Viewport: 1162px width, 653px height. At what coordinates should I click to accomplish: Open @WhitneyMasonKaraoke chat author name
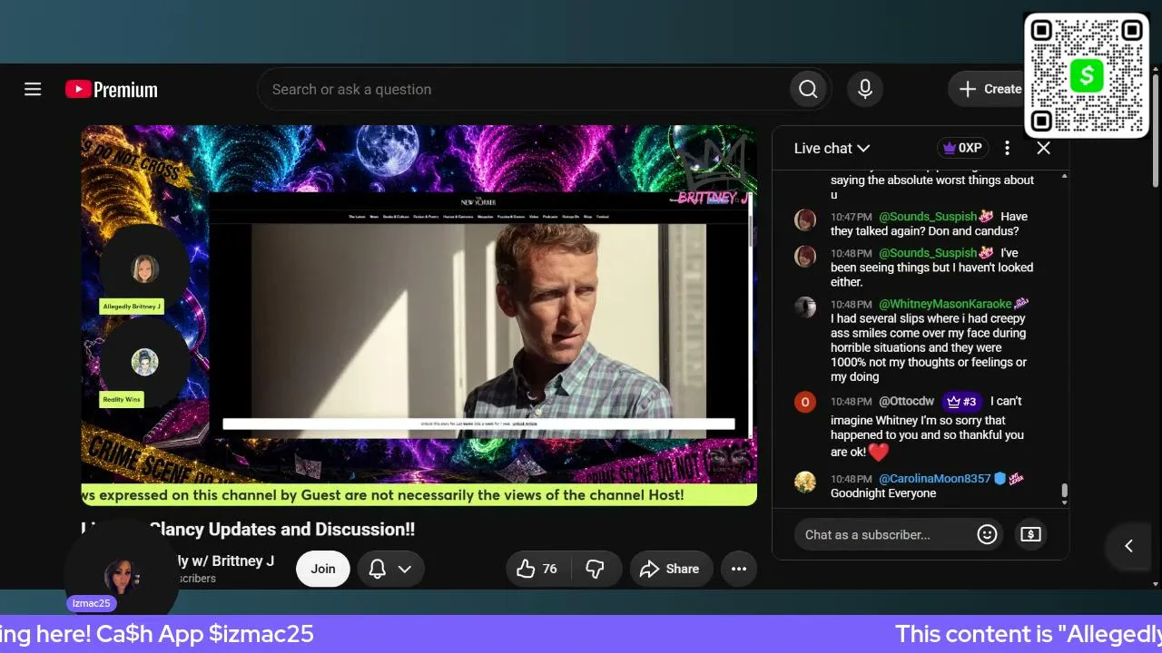pos(945,304)
